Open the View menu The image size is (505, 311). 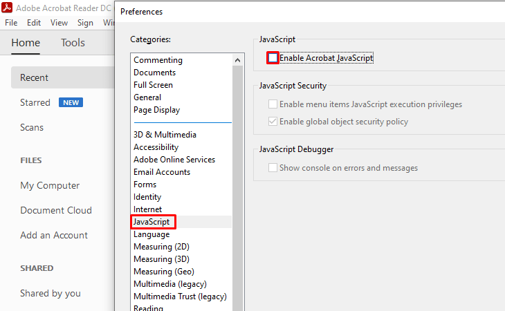tap(59, 23)
